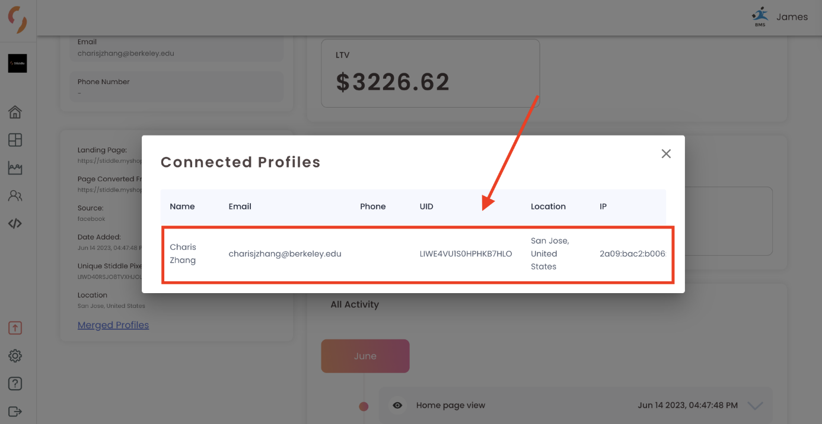Open the analytics chart icon
The image size is (822, 424).
(x=15, y=168)
